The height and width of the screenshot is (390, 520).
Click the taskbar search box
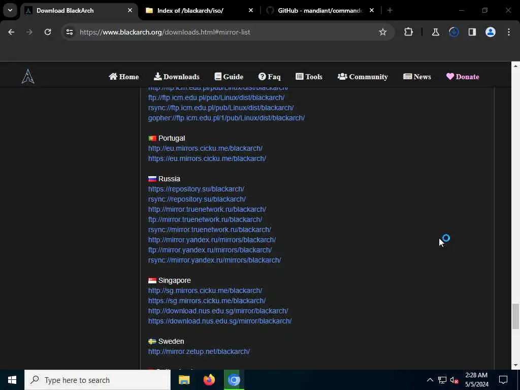(x=97, y=380)
